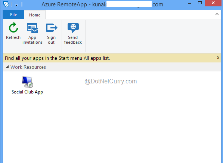Sign out of Azure RemoteApp

pos(51,33)
